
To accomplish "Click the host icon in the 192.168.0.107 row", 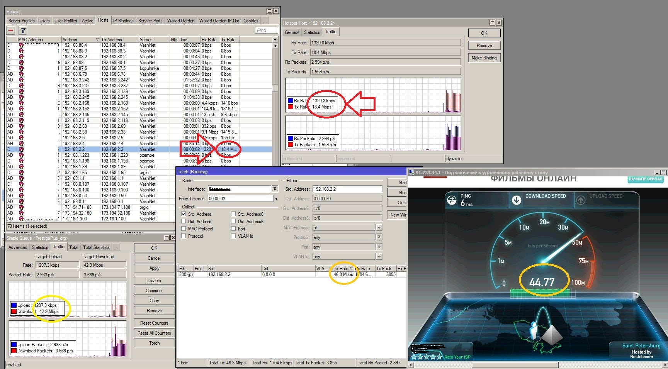I will click(21, 184).
